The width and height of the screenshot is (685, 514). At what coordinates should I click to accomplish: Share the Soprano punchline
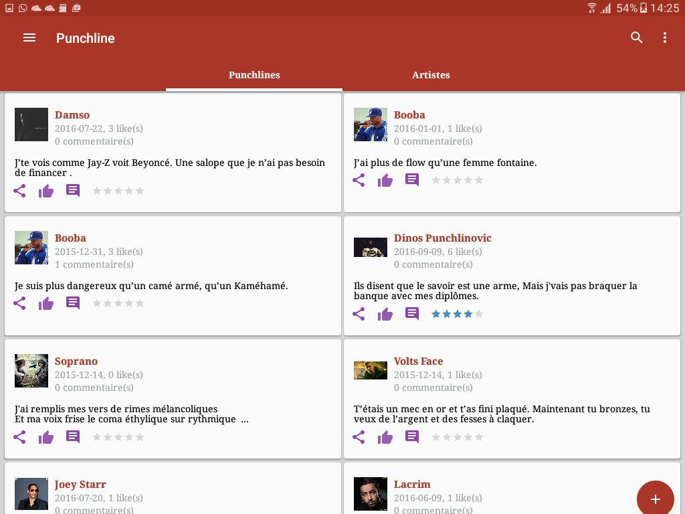point(19,437)
